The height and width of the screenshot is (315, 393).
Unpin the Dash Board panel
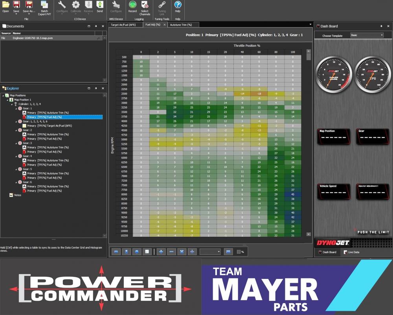[380, 26]
